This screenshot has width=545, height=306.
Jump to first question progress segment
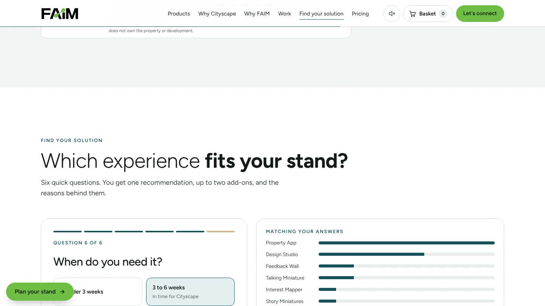click(x=67, y=232)
